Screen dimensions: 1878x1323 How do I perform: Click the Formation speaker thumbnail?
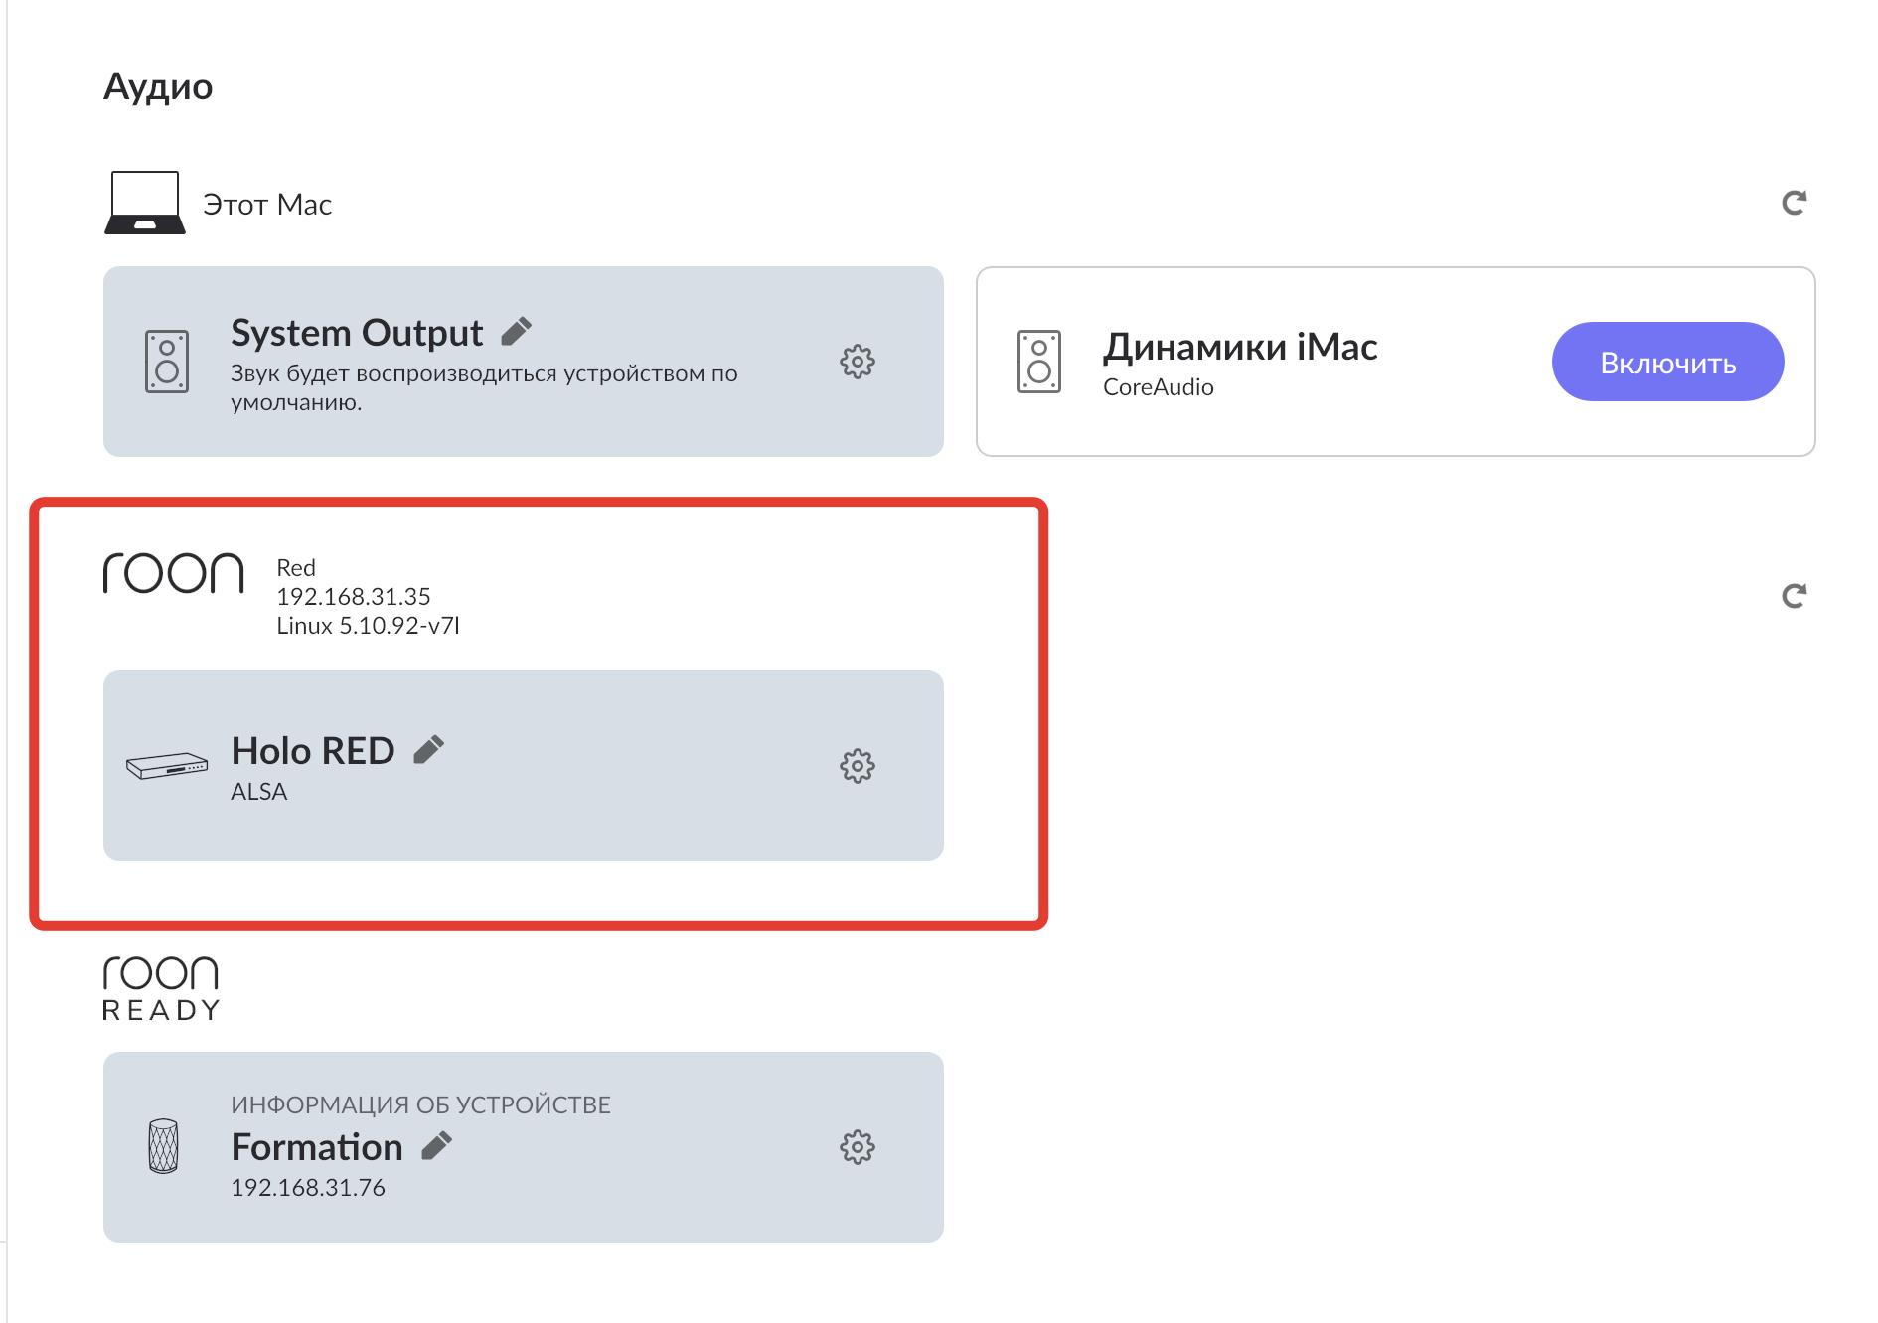pos(163,1146)
